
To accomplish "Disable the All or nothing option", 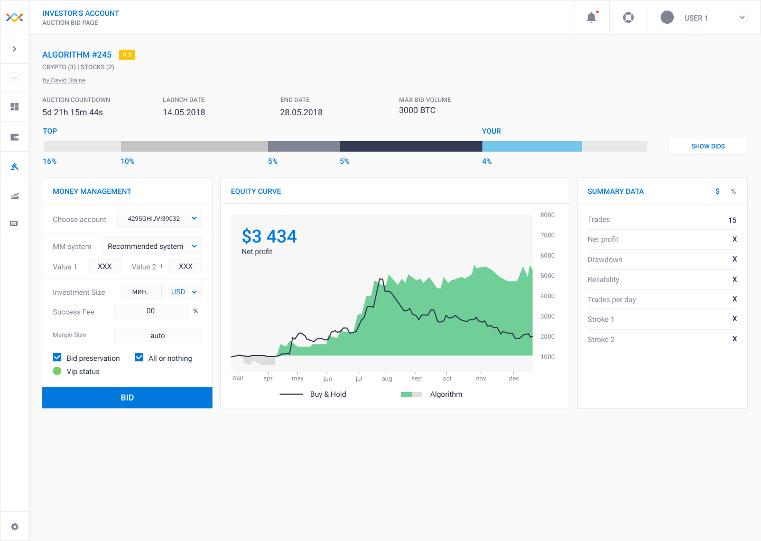I will (x=139, y=357).
